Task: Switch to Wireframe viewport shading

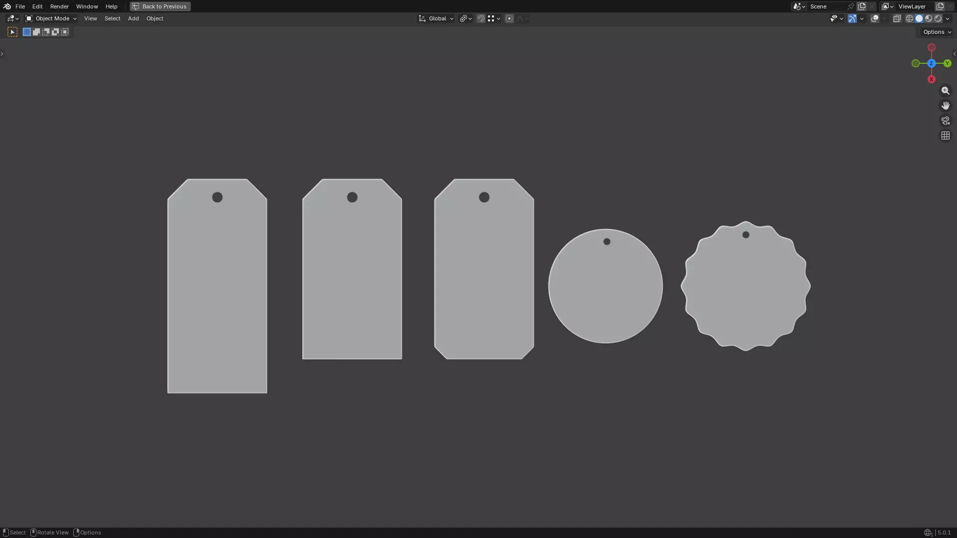Action: click(910, 18)
